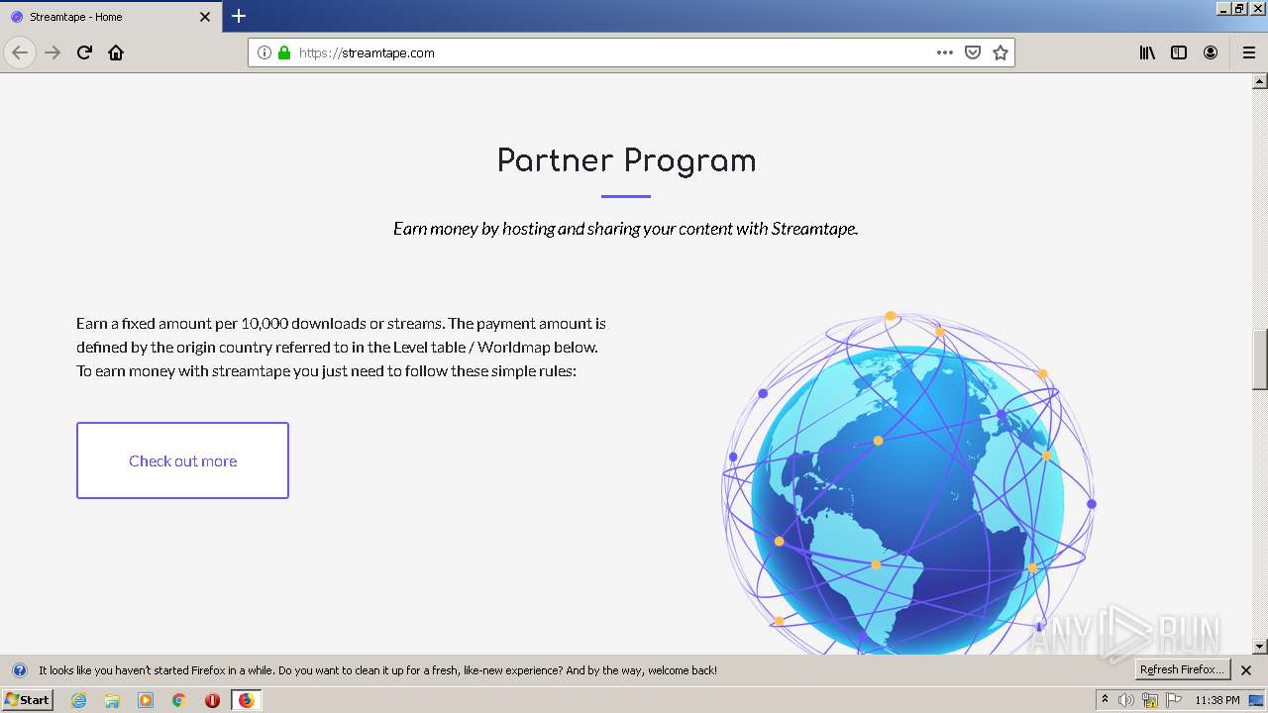
Task: Reload the Streamtape page
Action: tap(84, 52)
